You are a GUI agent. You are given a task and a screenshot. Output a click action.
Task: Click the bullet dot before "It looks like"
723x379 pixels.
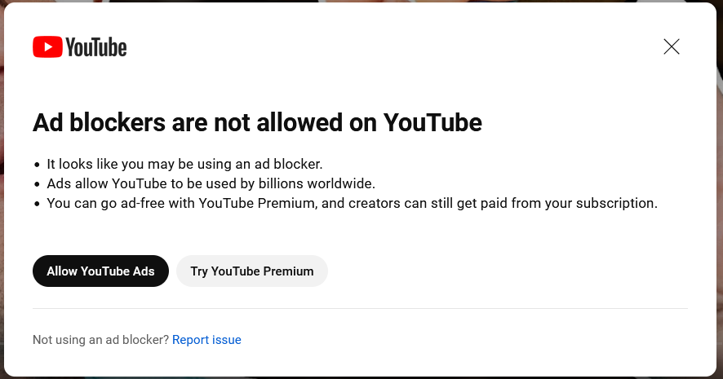pos(38,165)
